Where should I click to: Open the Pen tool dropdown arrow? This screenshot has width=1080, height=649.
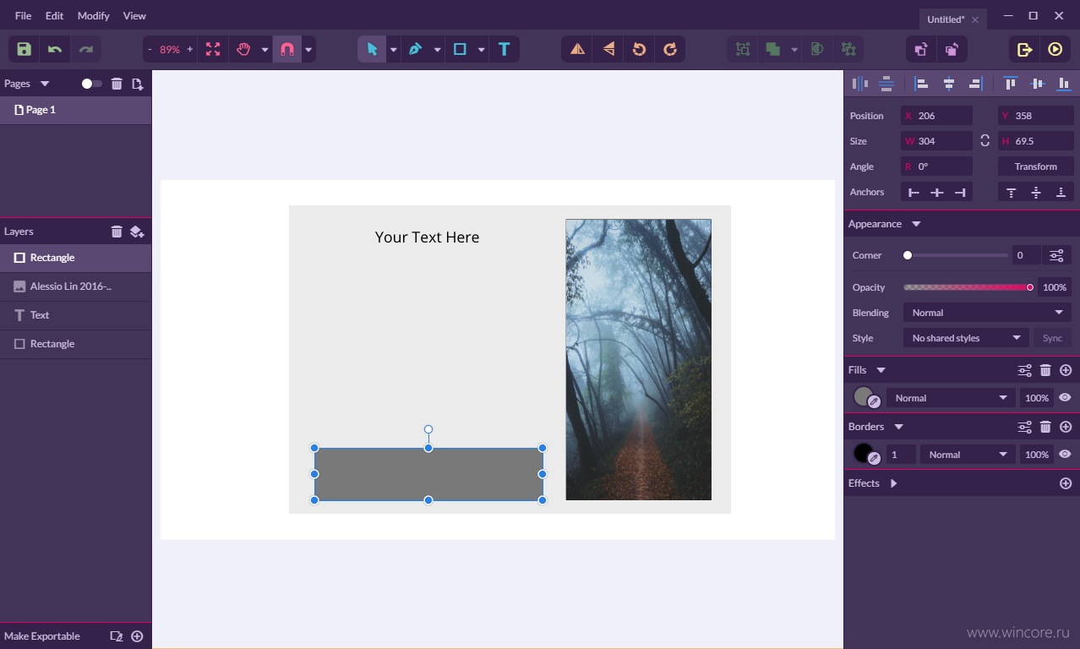(437, 50)
